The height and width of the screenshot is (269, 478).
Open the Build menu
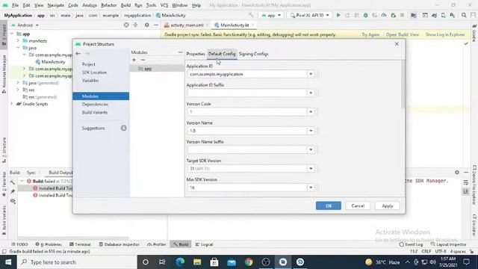pyautogui.click(x=125, y=5)
